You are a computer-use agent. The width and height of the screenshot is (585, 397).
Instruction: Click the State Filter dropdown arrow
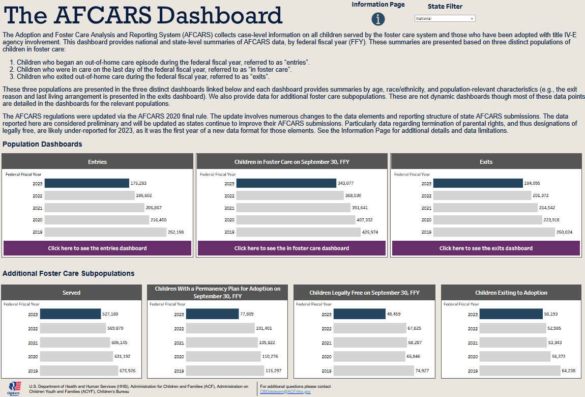[x=472, y=18]
